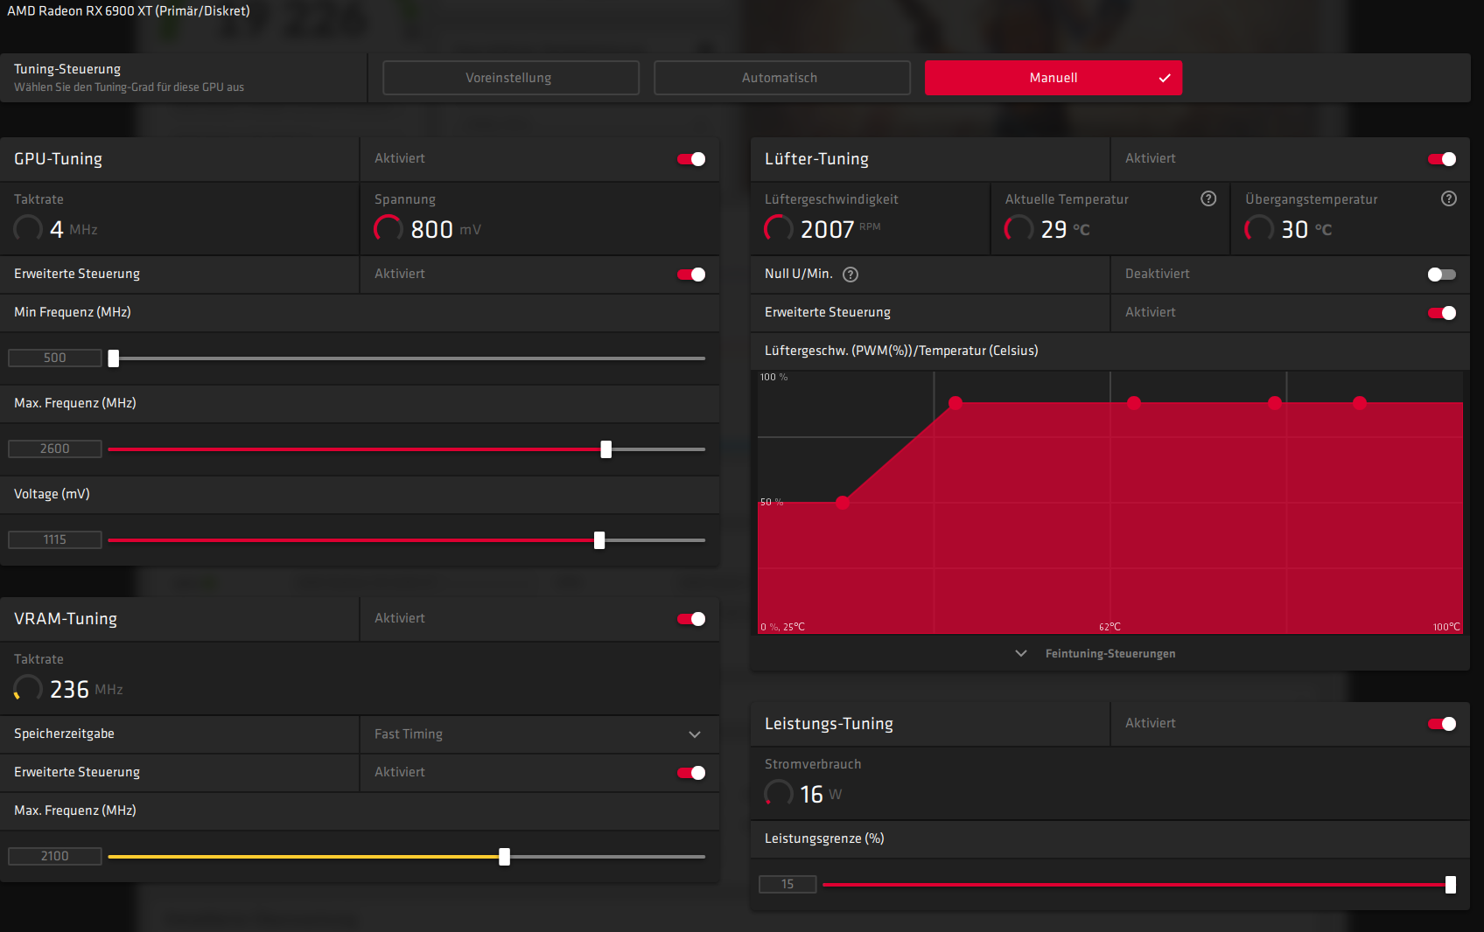1484x932 pixels.
Task: Click the checkmark on the Manuell button
Action: [x=1165, y=78]
